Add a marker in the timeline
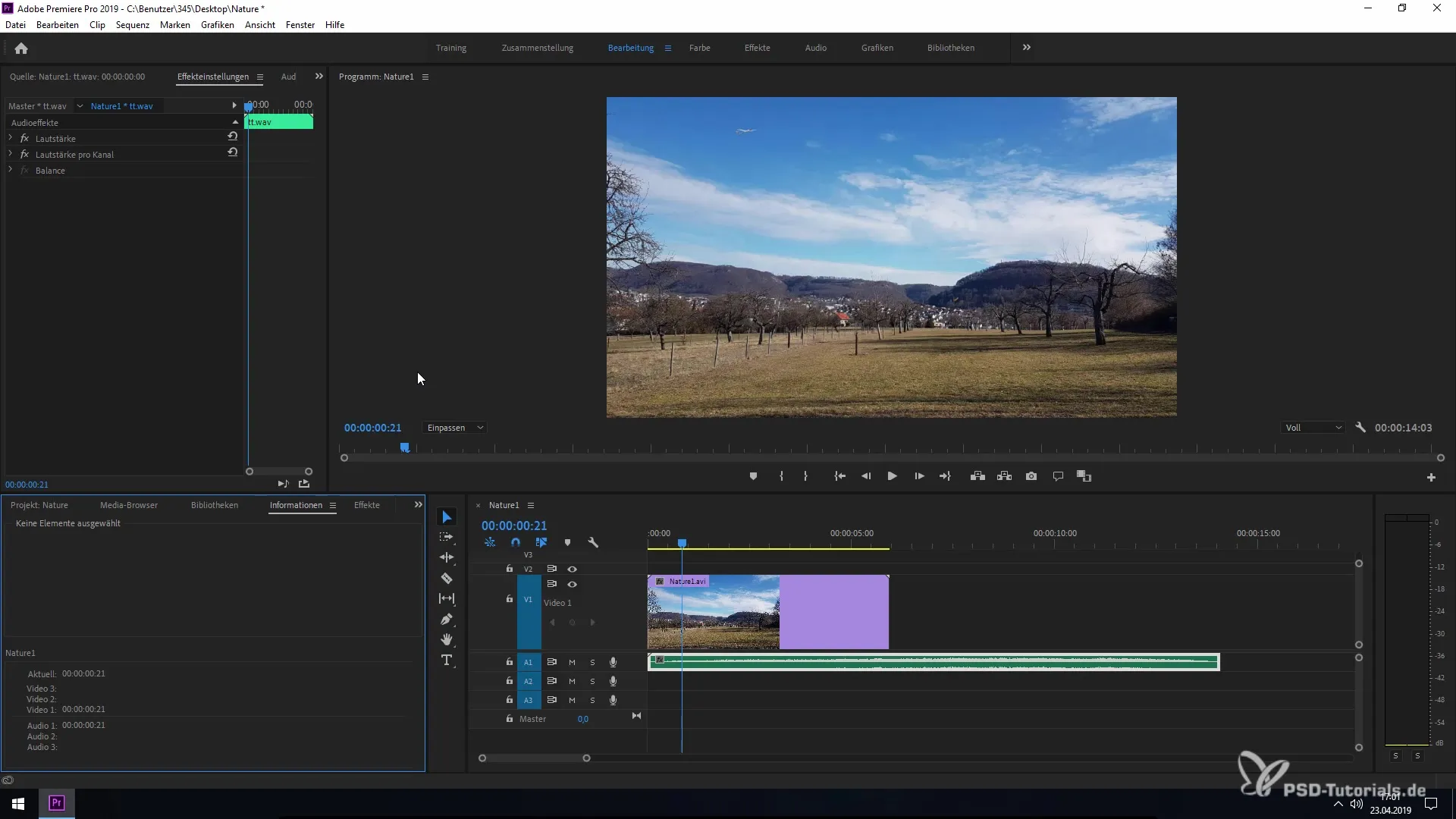1456x819 pixels. [x=567, y=543]
